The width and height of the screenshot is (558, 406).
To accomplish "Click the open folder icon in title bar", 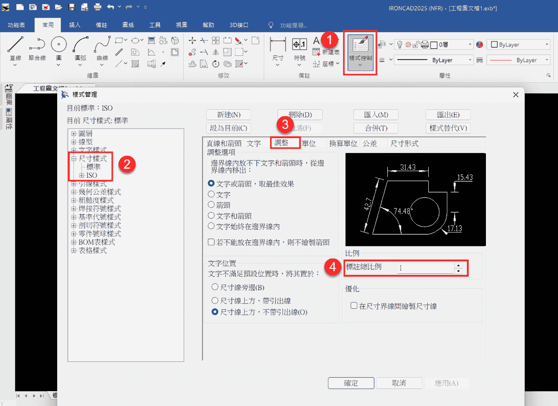I will click(58, 7).
